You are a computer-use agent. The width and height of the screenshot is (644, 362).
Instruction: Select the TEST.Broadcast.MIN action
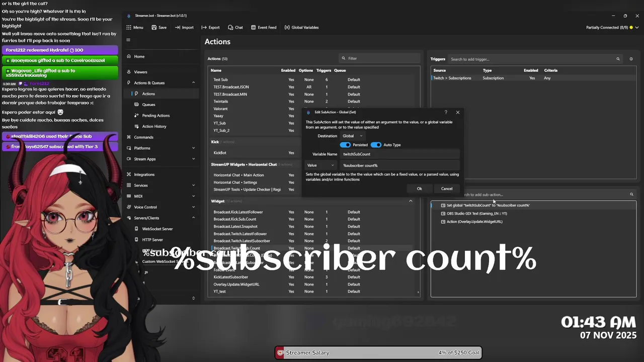(313, 94)
